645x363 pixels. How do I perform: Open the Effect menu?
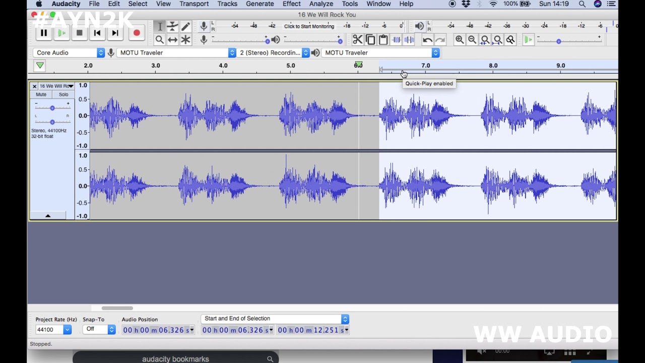click(291, 4)
